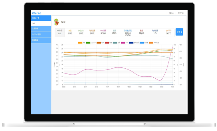Toggle the brown 地中 legend swatch
The width and height of the screenshot is (217, 131).
point(99,43)
